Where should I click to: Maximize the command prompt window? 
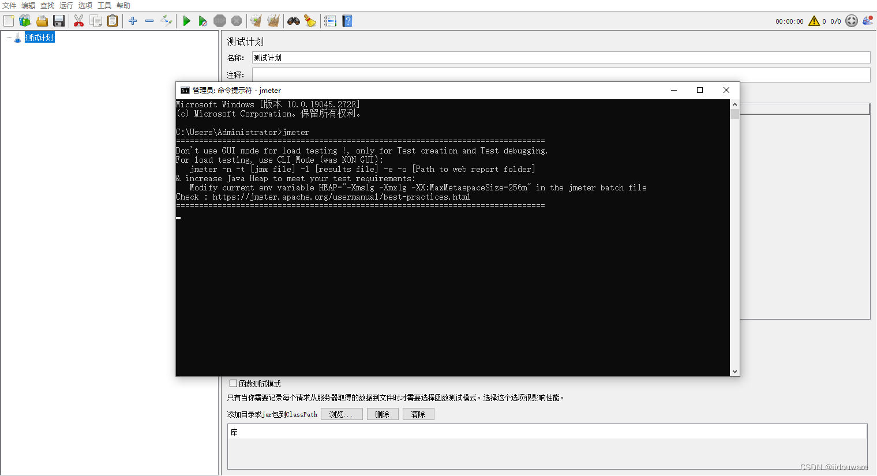[700, 90]
